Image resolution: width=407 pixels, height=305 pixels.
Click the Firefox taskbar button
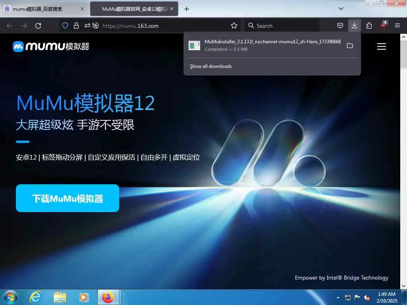pyautogui.click(x=108, y=297)
